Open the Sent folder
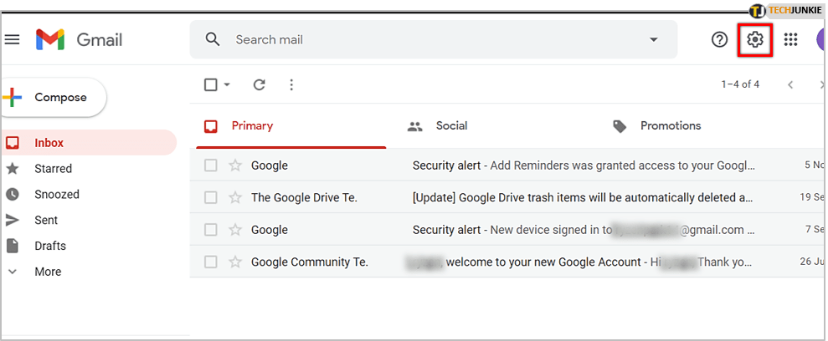Image resolution: width=828 pixels, height=341 pixels. (46, 220)
